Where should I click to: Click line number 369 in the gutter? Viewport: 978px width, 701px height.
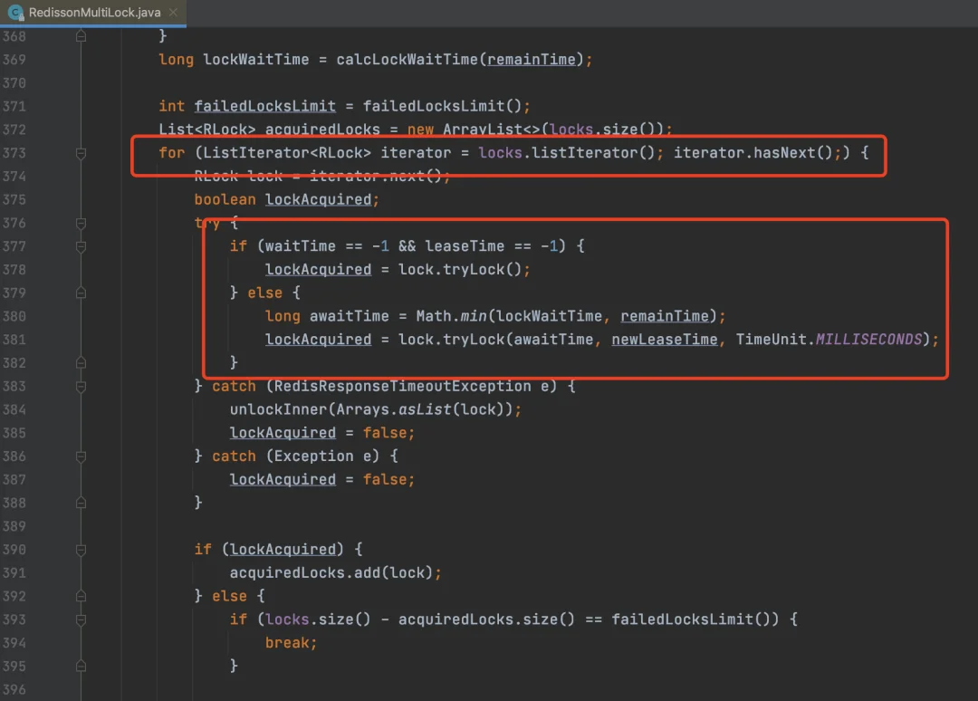click(x=14, y=60)
